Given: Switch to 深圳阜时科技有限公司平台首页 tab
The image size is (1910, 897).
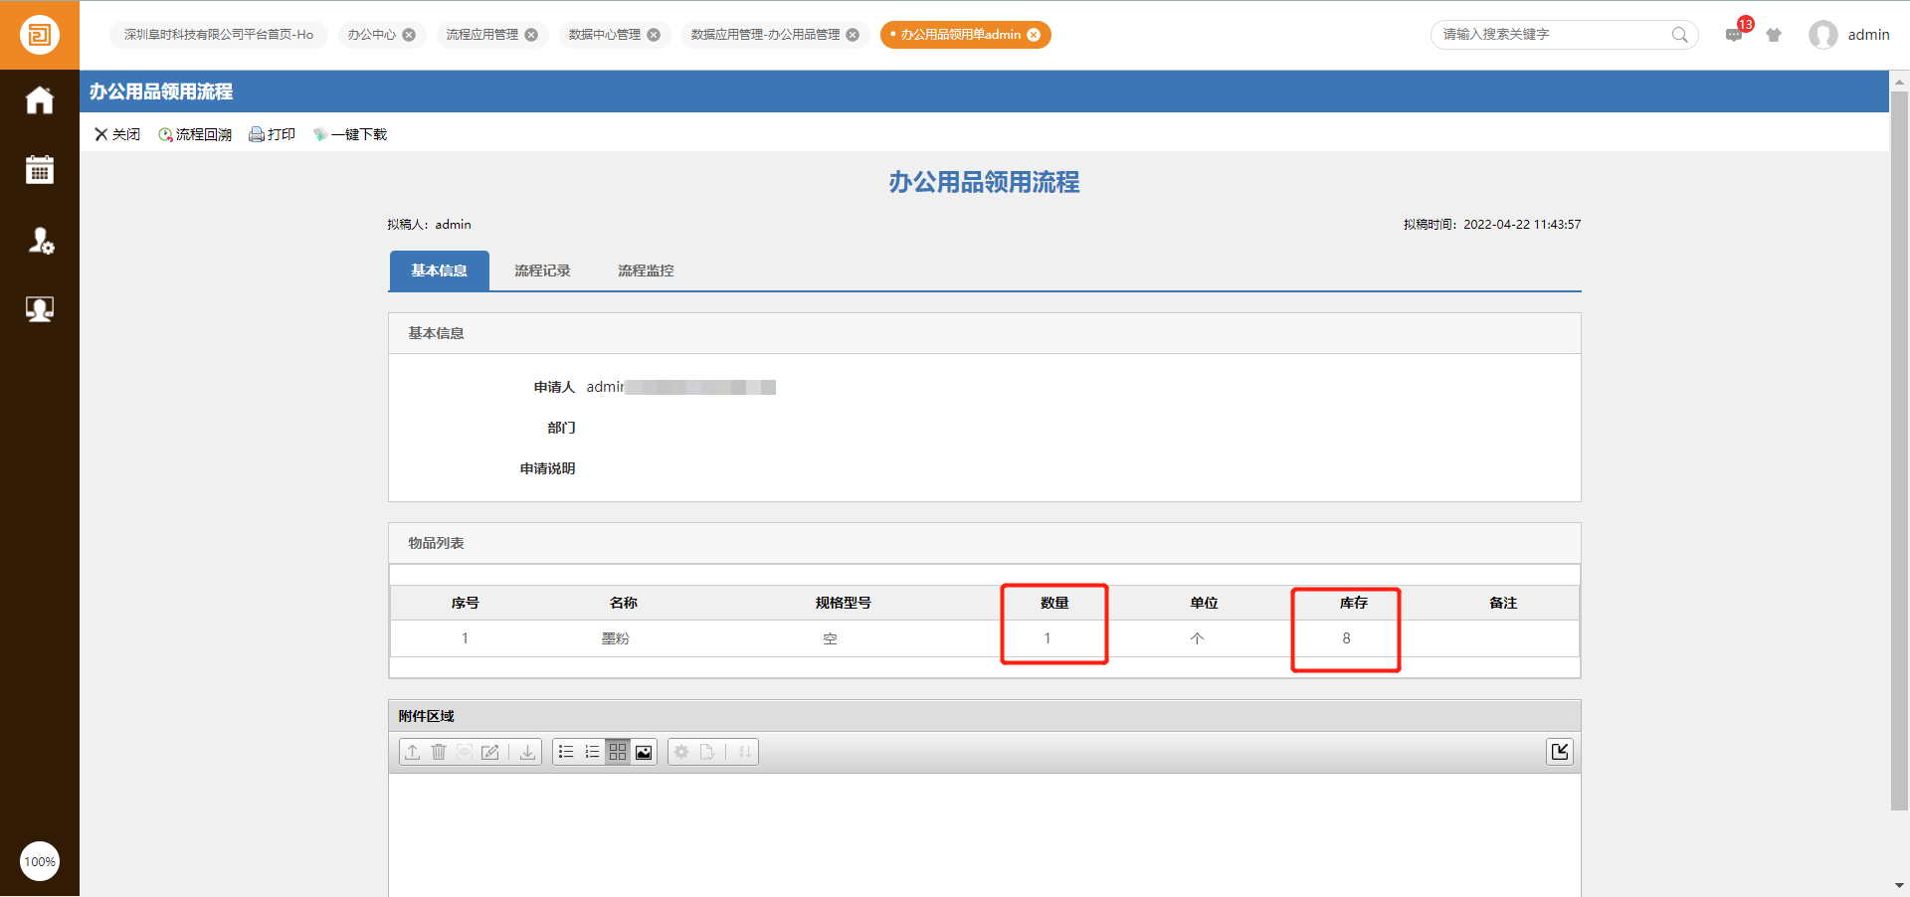Looking at the screenshot, I should tap(219, 35).
